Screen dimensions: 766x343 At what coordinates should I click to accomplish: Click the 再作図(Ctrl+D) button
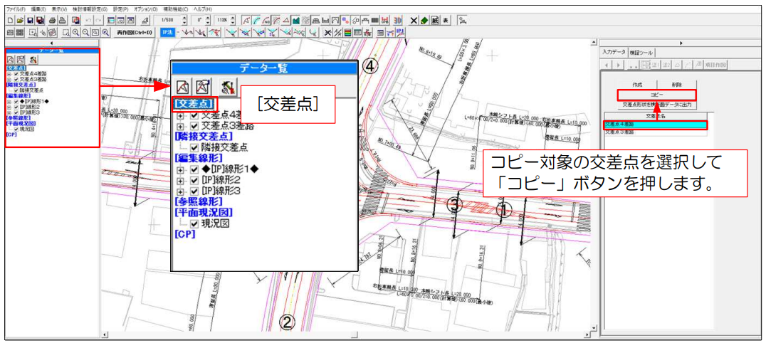coord(135,32)
